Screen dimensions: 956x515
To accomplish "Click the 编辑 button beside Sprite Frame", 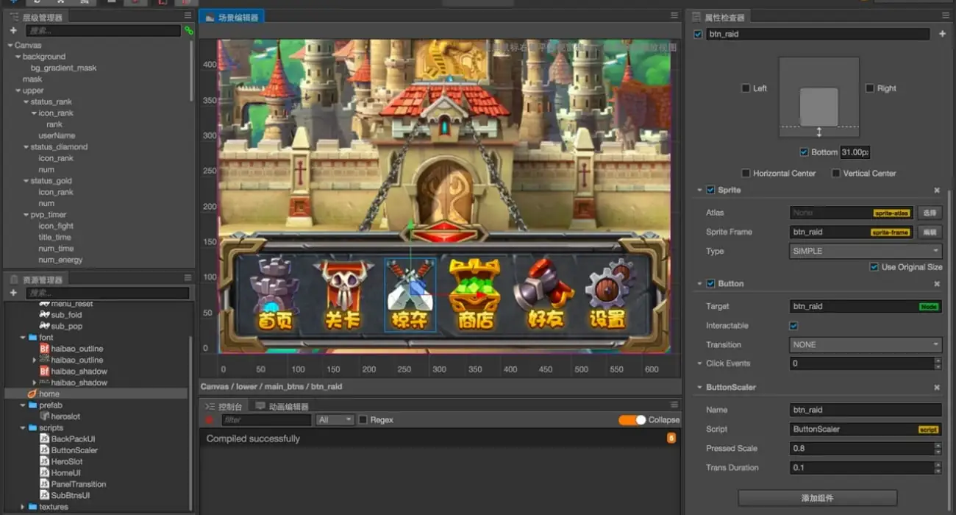I will [x=930, y=232].
